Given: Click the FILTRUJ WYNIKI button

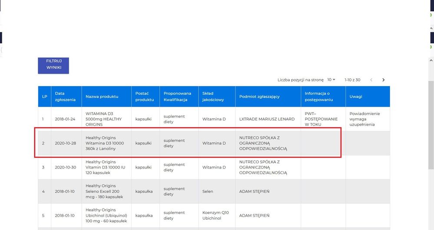Looking at the screenshot, I should [53, 65].
